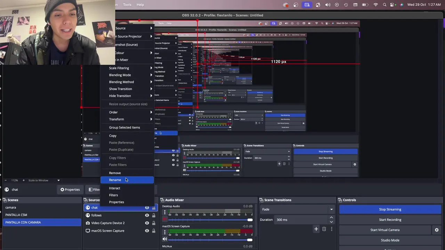The image size is (445, 250).
Task: Open the Time Machine menu bar icon
Action: 346,5
